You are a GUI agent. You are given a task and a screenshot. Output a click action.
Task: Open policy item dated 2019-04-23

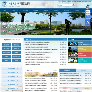71,78
